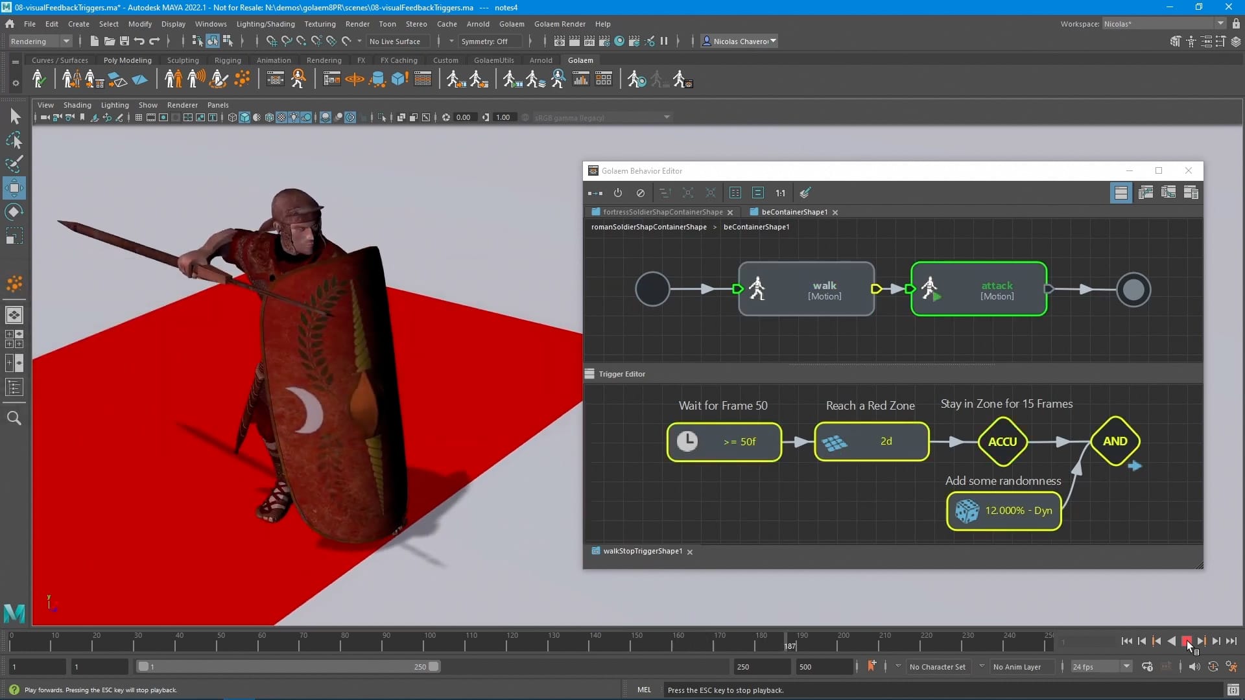1245x700 pixels.
Task: Click the 1:1 zoom reset button
Action: point(780,192)
